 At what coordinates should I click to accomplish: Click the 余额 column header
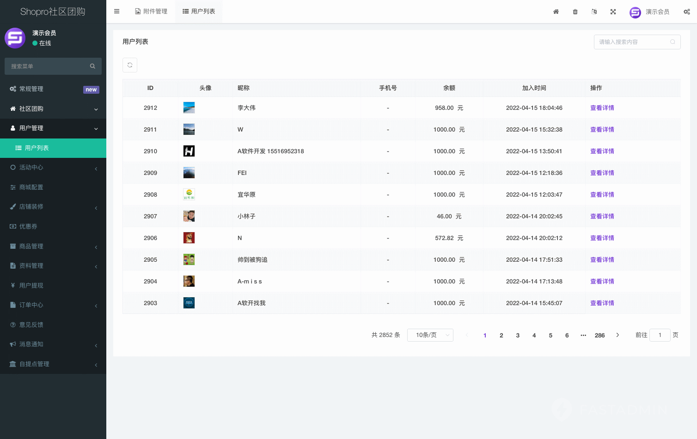pyautogui.click(x=449, y=88)
